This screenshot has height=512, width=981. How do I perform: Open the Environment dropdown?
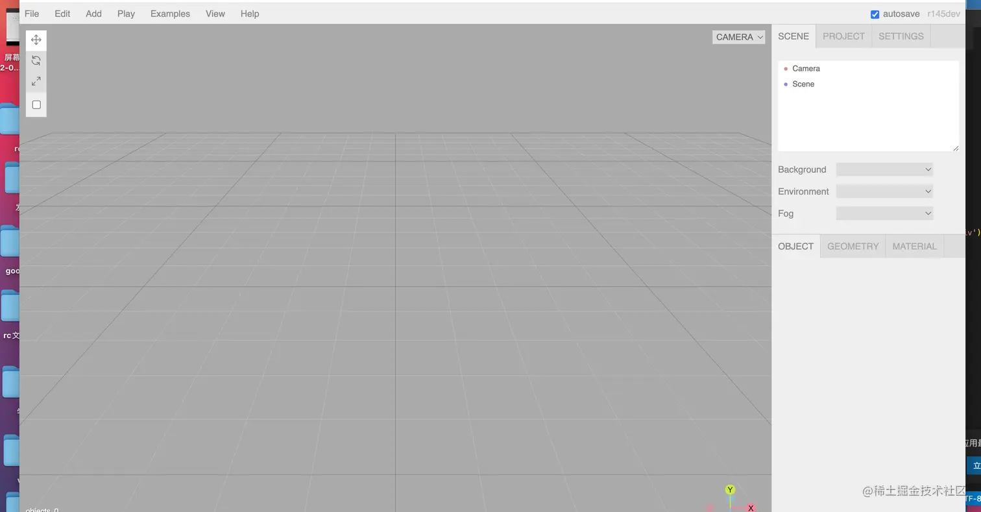tap(884, 191)
